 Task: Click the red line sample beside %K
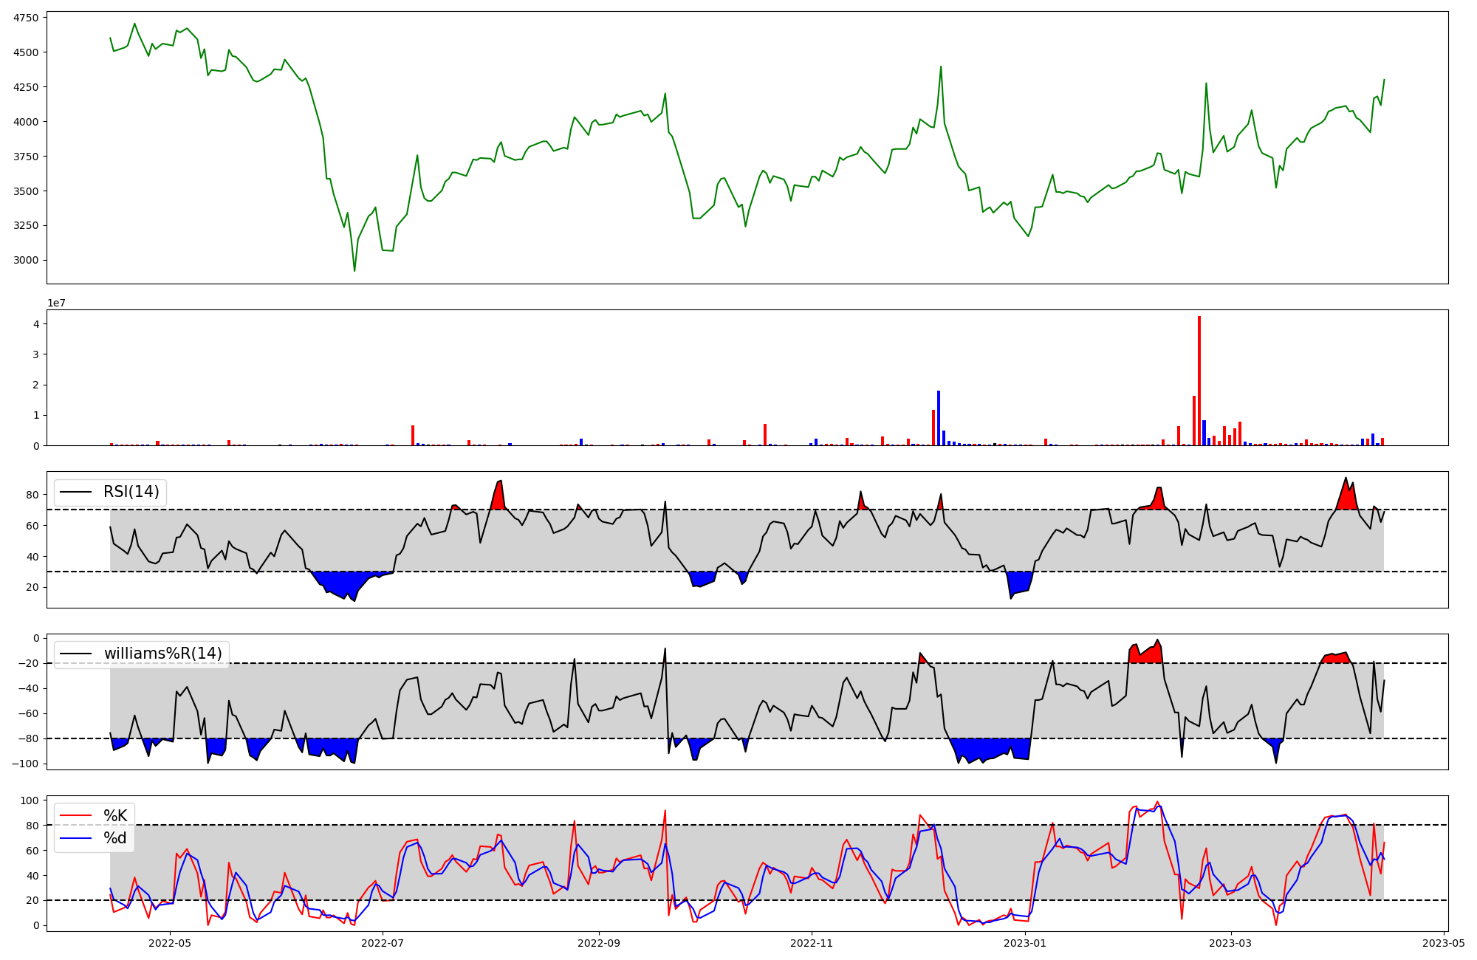click(75, 816)
